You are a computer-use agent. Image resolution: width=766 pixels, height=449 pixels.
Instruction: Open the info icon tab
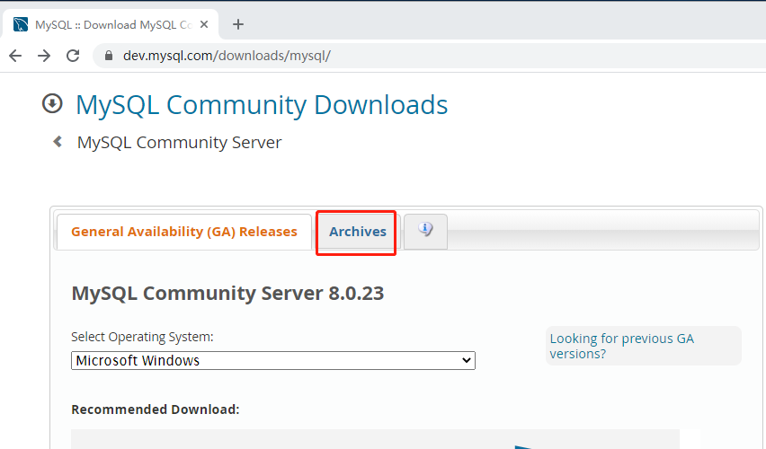(425, 232)
